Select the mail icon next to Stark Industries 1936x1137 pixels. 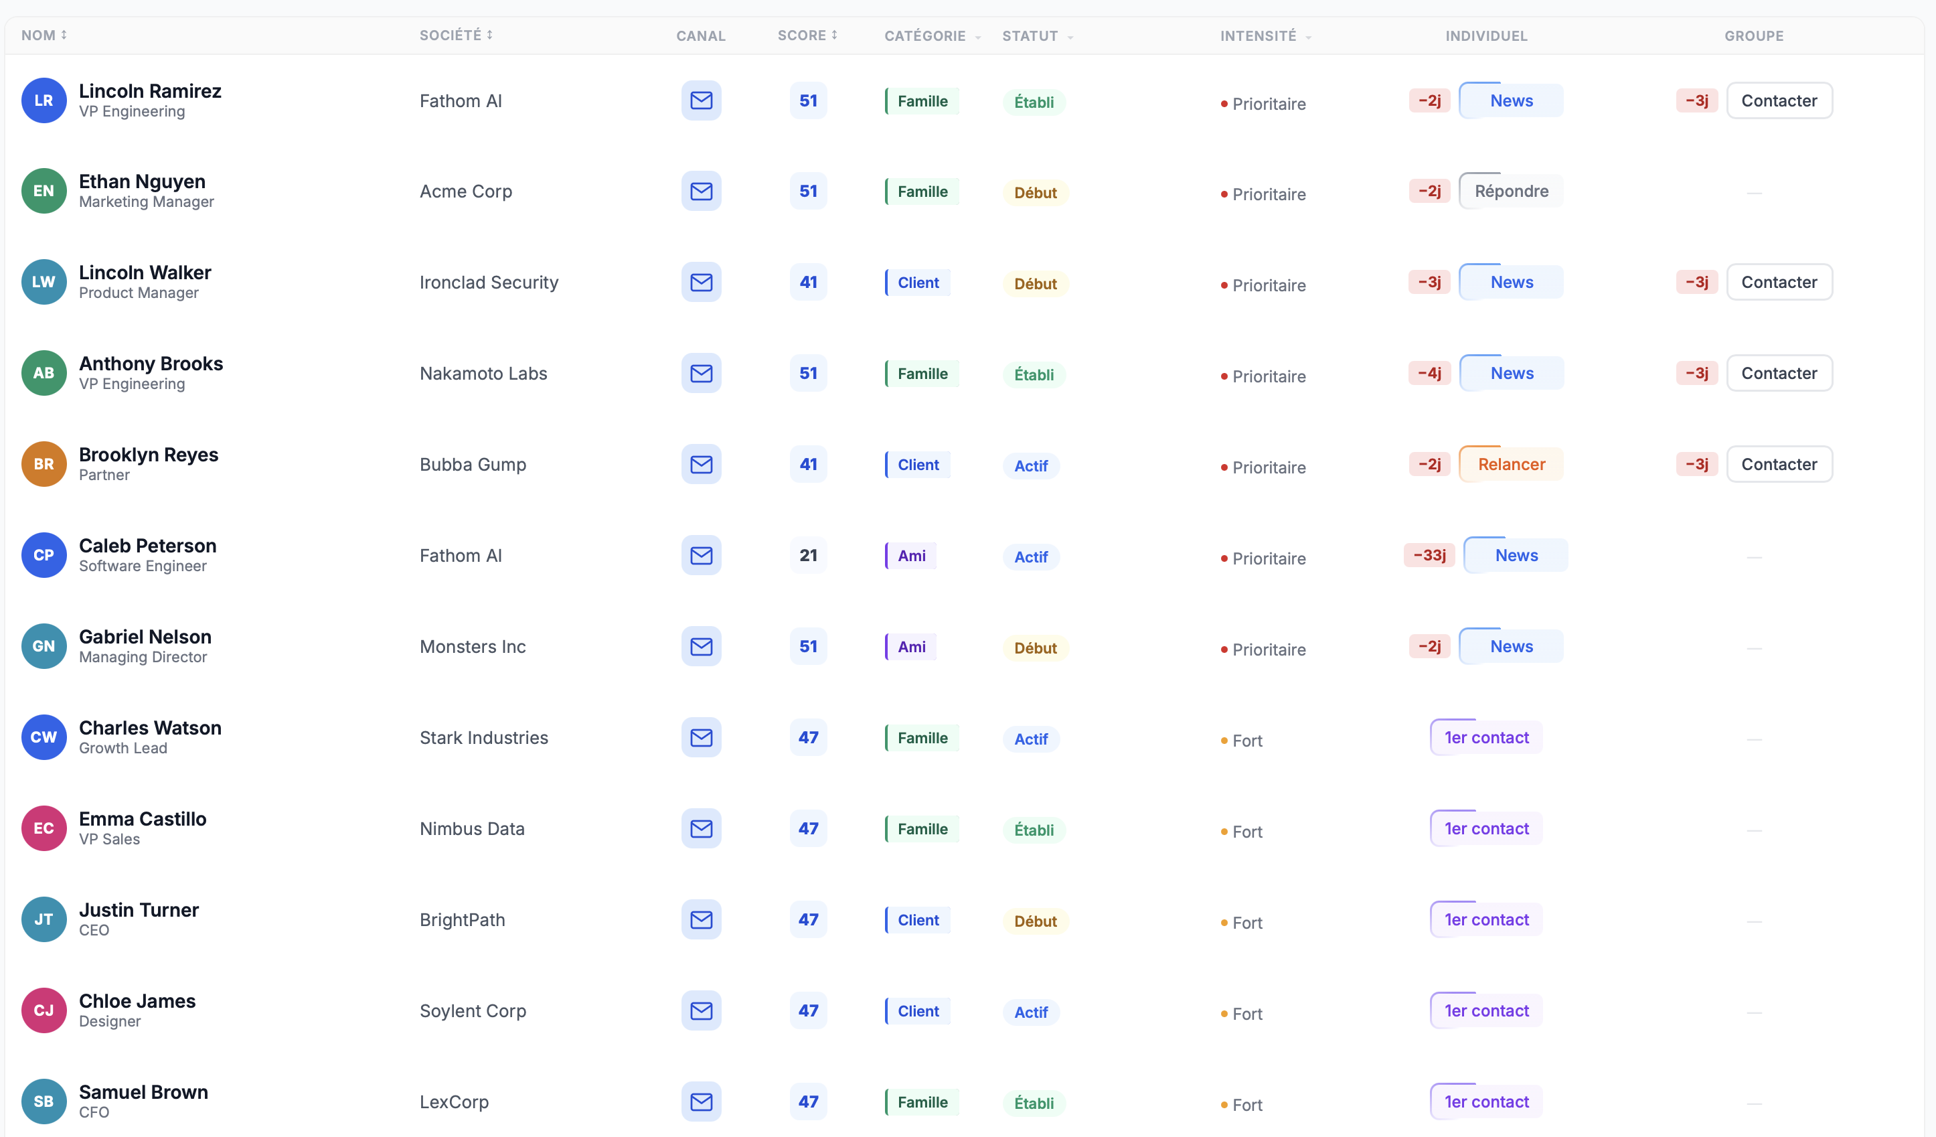pyautogui.click(x=701, y=737)
